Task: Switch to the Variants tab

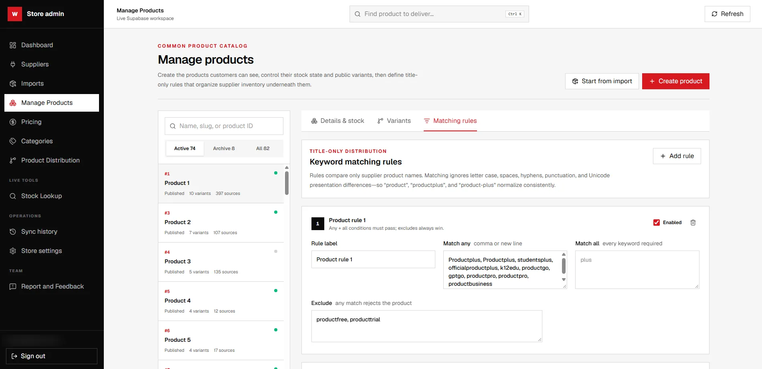Action: point(394,121)
